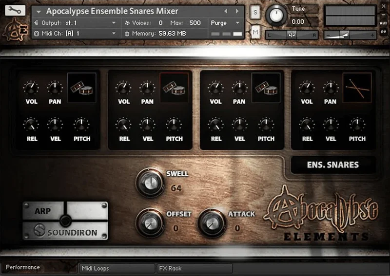Switch to the Midi Loops tab
Viewport: 390px width, 276px height.
tap(117, 268)
